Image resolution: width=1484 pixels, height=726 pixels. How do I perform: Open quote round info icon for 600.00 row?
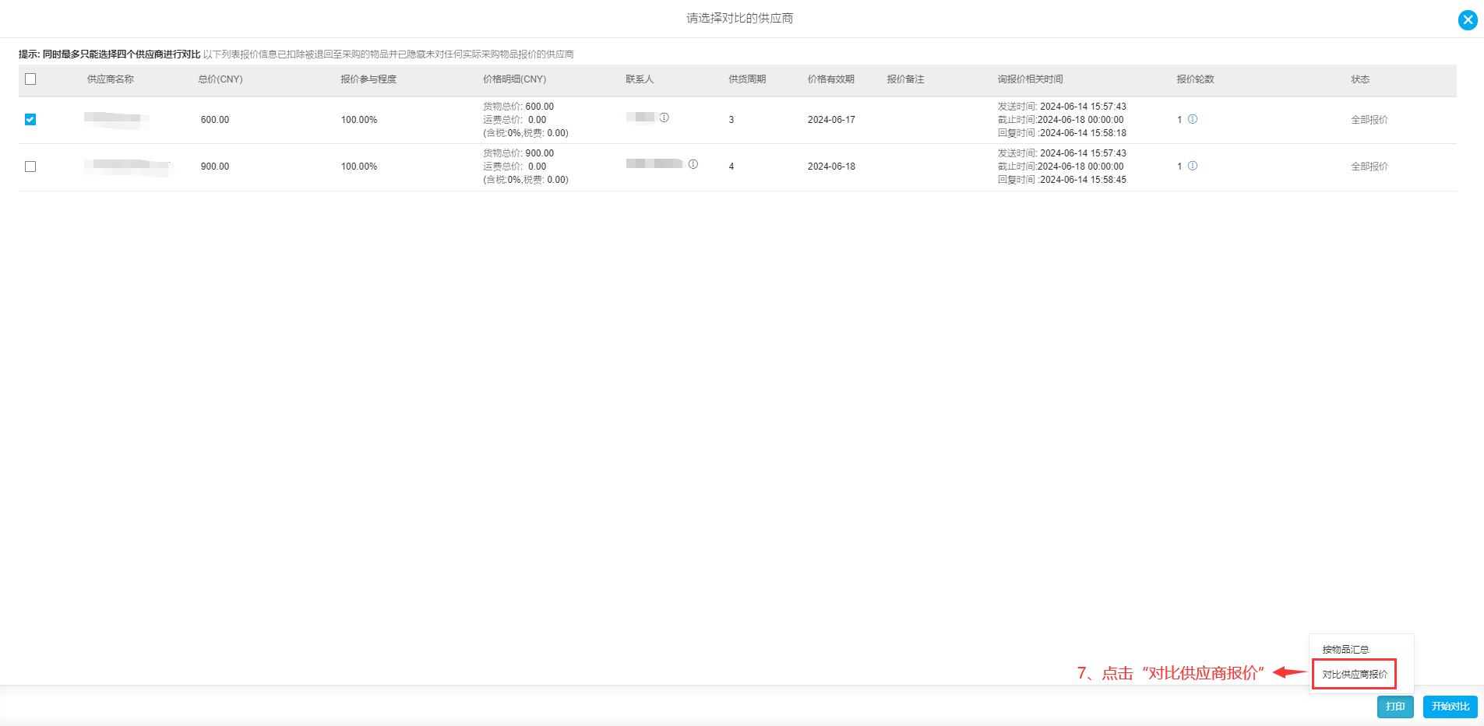[x=1193, y=119]
